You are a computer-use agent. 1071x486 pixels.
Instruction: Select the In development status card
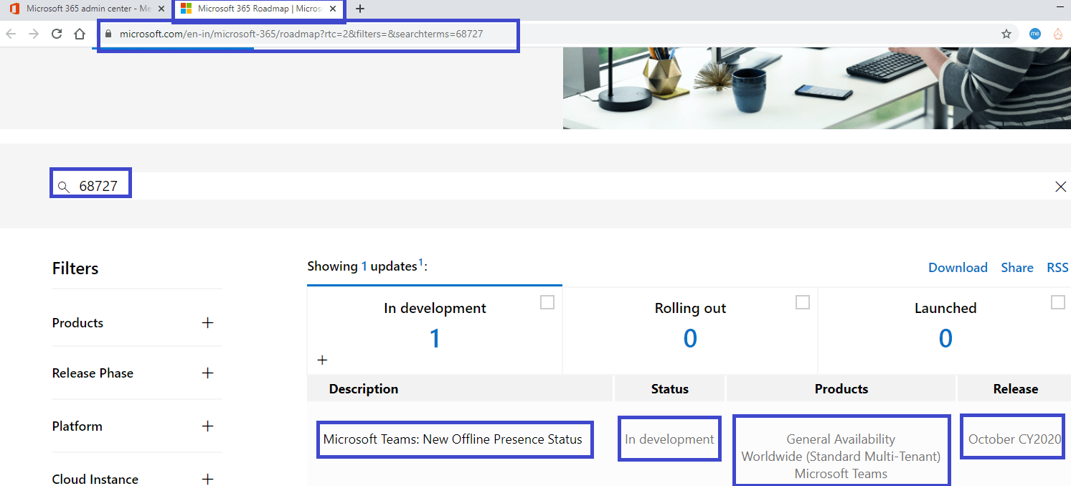435,330
